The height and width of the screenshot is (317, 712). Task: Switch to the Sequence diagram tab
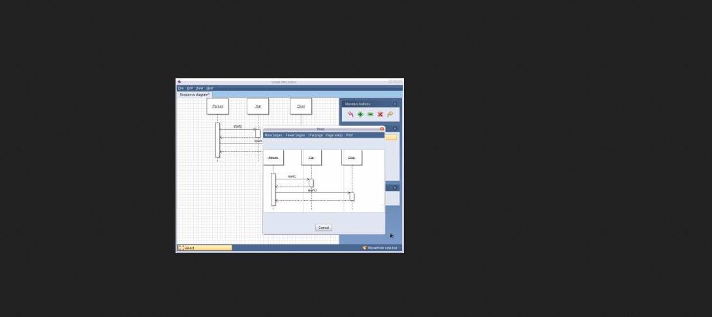(x=194, y=95)
